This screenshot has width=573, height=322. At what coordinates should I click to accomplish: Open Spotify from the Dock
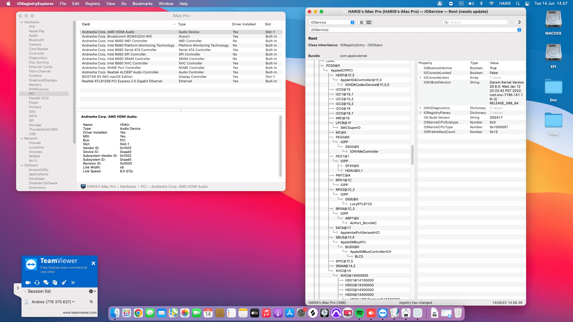(x=359, y=313)
